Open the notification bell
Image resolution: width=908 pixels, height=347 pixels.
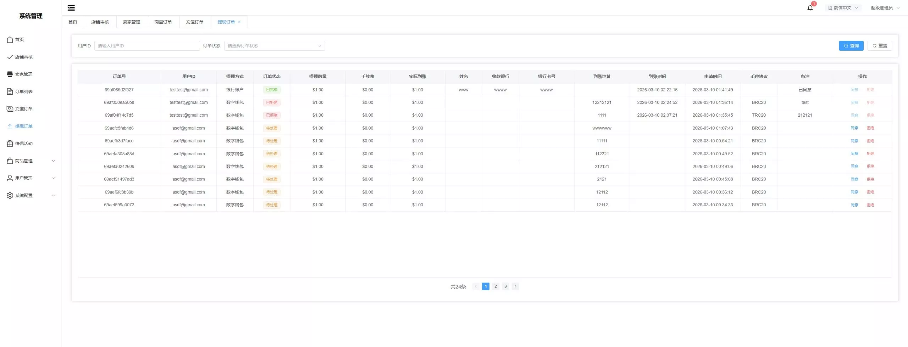[x=810, y=7]
